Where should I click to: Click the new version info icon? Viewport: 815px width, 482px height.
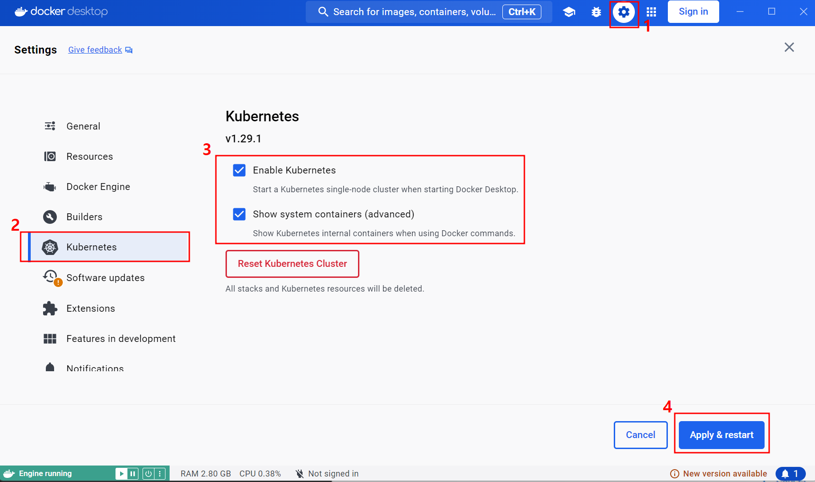(x=675, y=474)
